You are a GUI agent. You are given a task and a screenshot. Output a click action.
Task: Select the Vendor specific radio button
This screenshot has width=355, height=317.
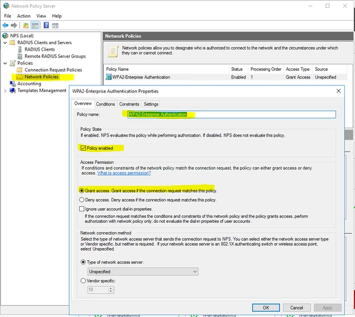coord(83,280)
